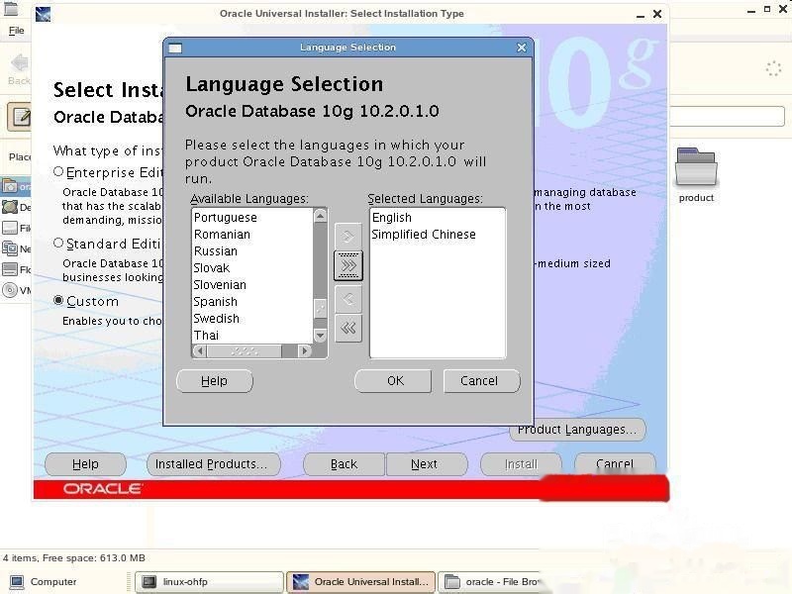Click OK in the Language Selection dialog
Screen dimensions: 792x594
(393, 381)
